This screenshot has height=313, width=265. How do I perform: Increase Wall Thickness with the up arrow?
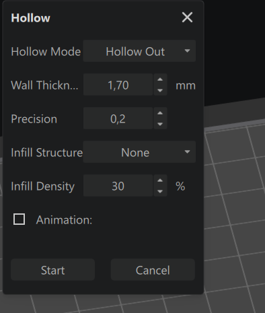point(160,79)
